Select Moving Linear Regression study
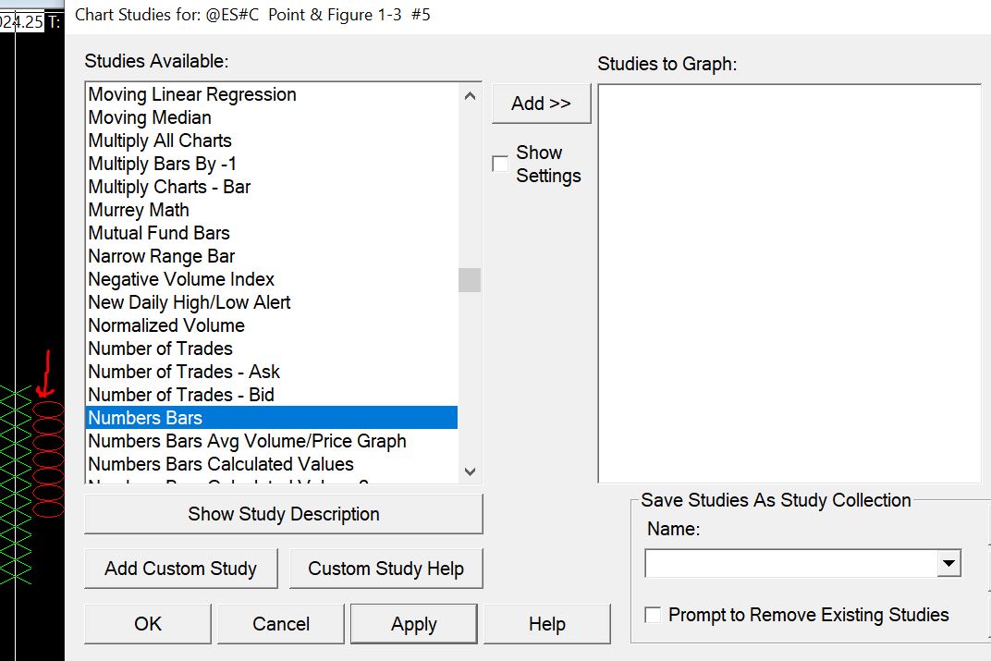Image resolution: width=991 pixels, height=661 pixels. (x=192, y=94)
